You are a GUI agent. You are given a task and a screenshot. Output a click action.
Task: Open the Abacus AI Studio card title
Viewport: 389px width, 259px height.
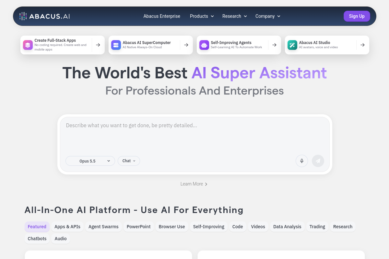pos(314,43)
